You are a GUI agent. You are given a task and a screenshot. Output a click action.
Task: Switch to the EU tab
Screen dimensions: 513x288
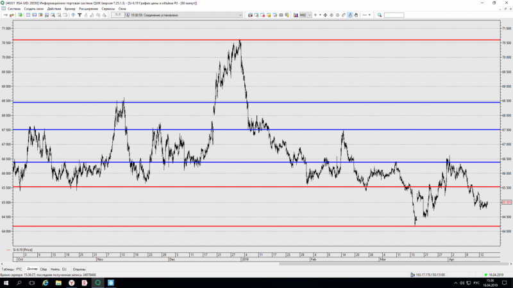tap(64, 269)
